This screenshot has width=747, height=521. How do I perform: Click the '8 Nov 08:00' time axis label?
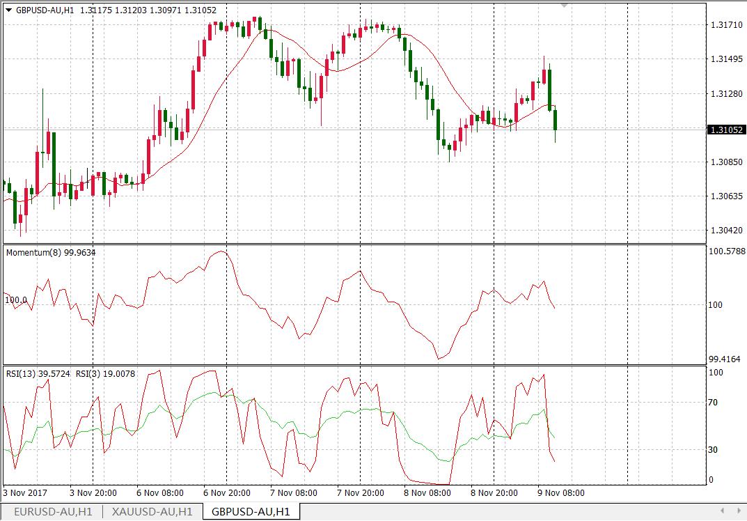[x=427, y=493]
